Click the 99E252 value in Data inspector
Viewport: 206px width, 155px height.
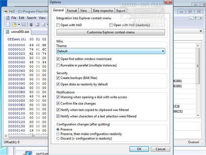[178, 111]
